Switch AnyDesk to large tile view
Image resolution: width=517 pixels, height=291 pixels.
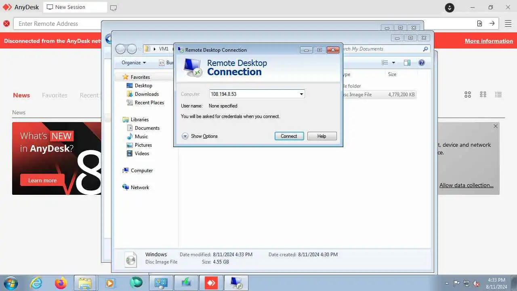468,95
